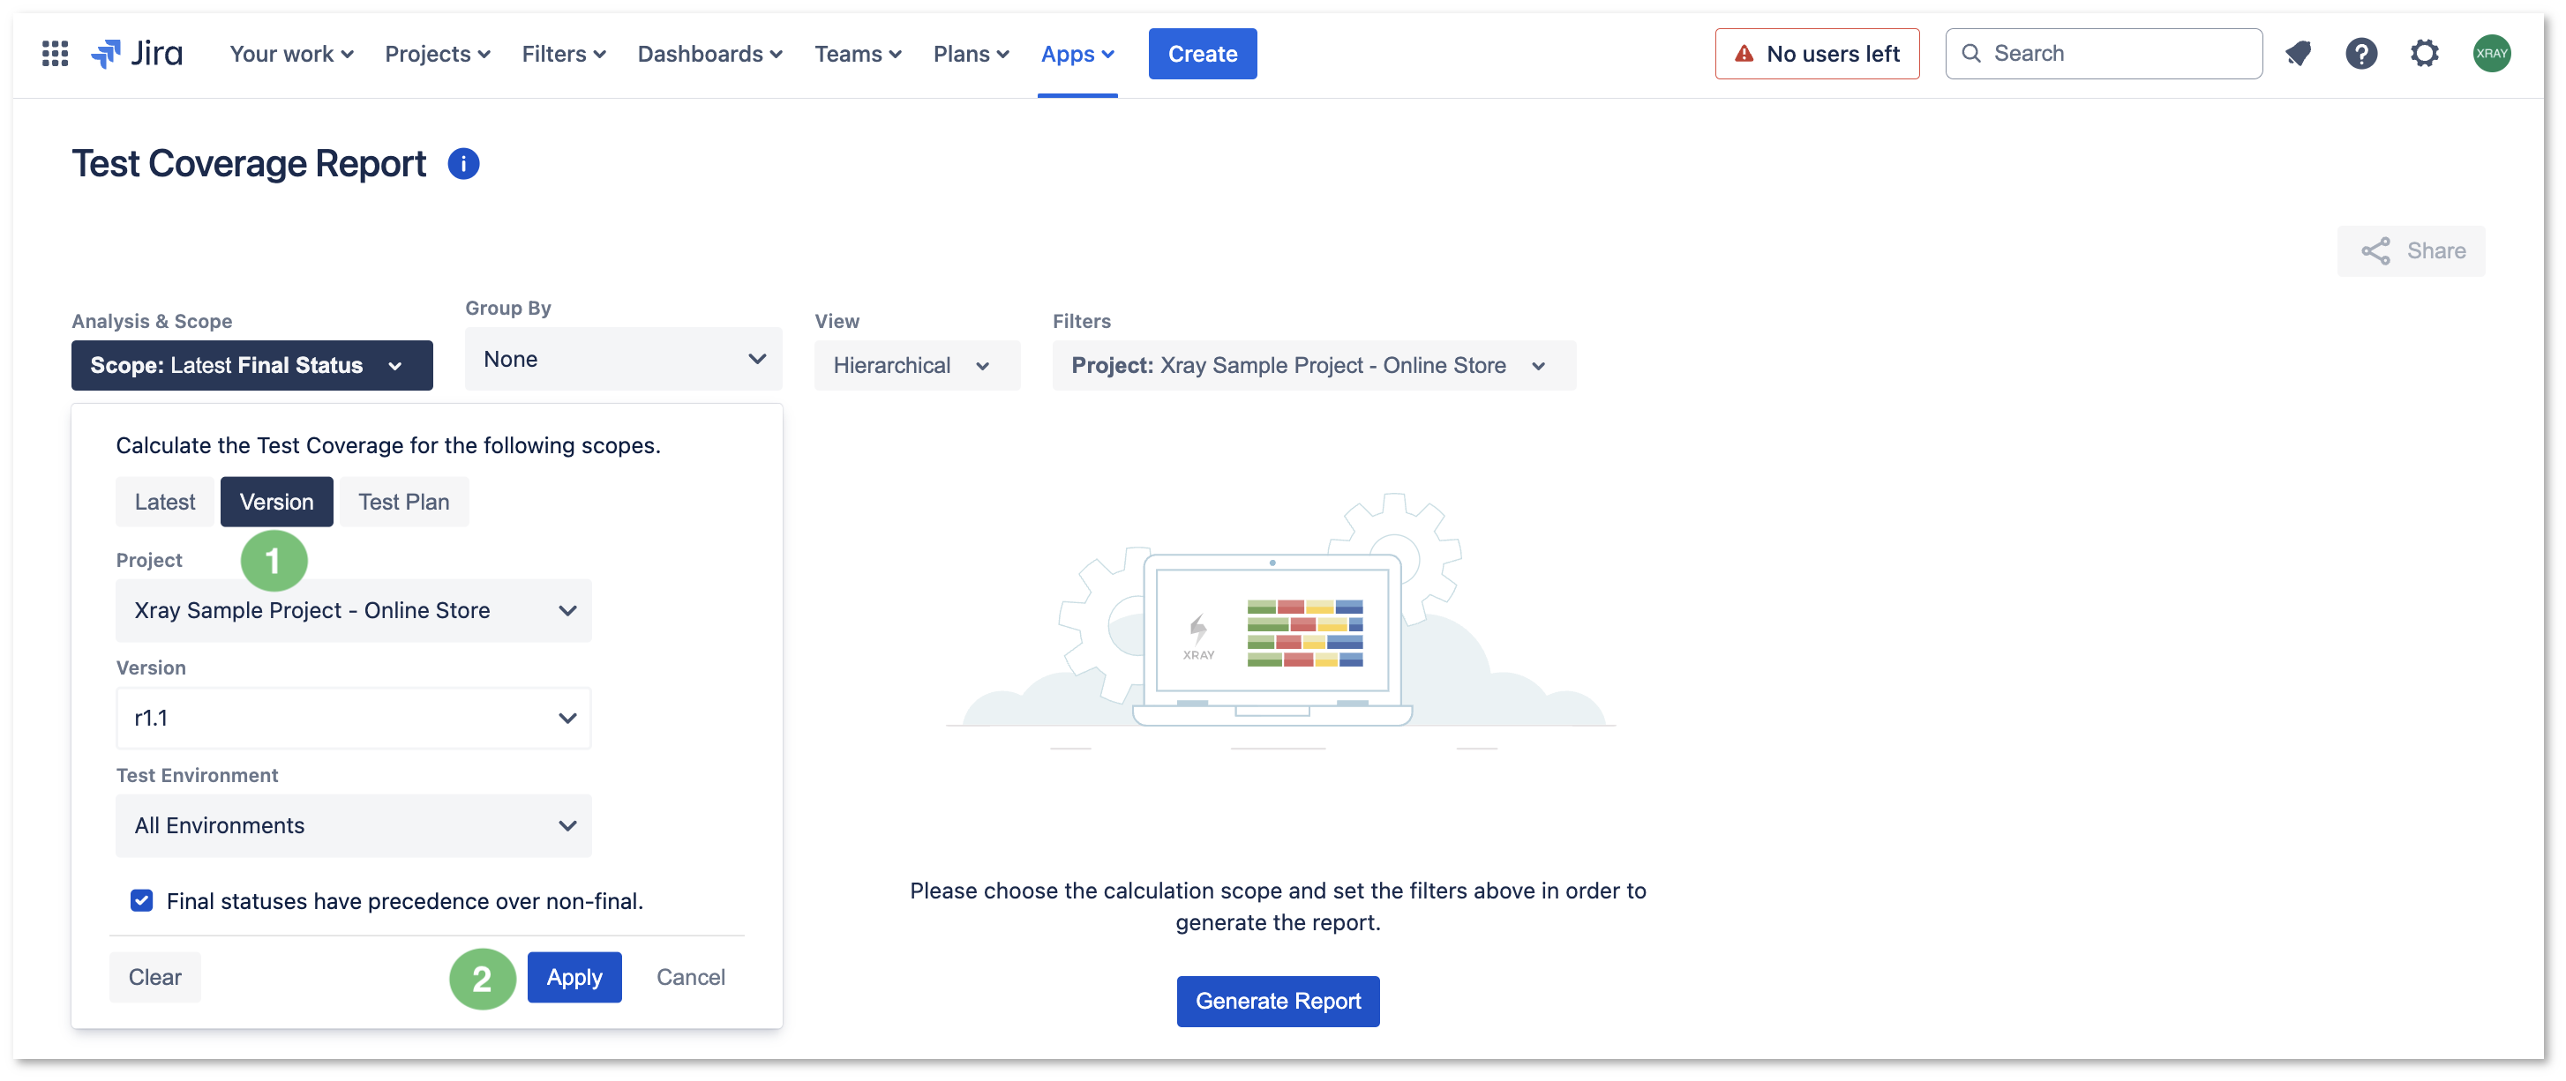Open the All Environments dropdown
Viewport: 2566px width, 1081px height.
[x=354, y=825]
